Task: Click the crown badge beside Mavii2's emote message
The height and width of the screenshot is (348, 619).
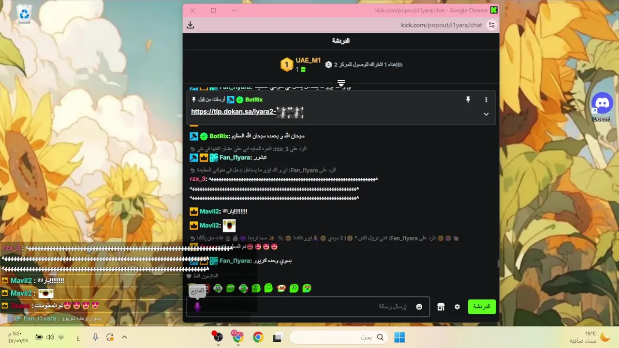Action: coord(193,225)
